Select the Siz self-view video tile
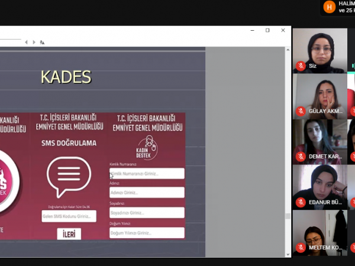 (320, 51)
